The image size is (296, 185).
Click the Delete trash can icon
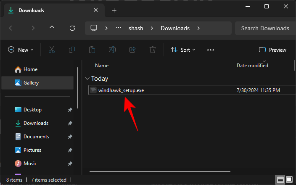coord(153,50)
